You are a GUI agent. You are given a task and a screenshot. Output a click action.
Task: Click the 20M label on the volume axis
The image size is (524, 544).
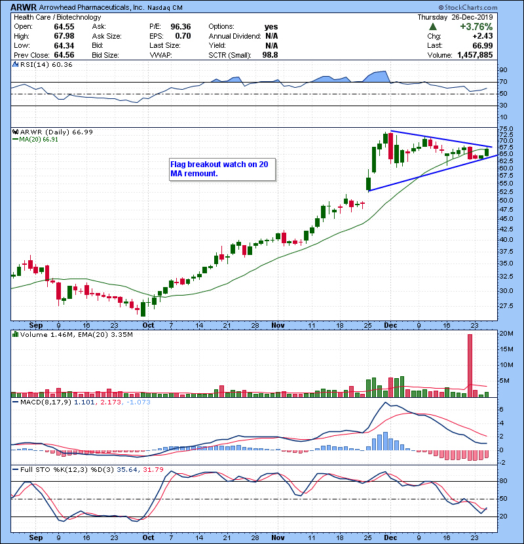click(x=506, y=334)
